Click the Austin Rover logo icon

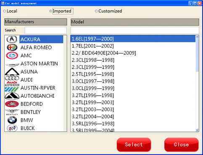coord(12,88)
